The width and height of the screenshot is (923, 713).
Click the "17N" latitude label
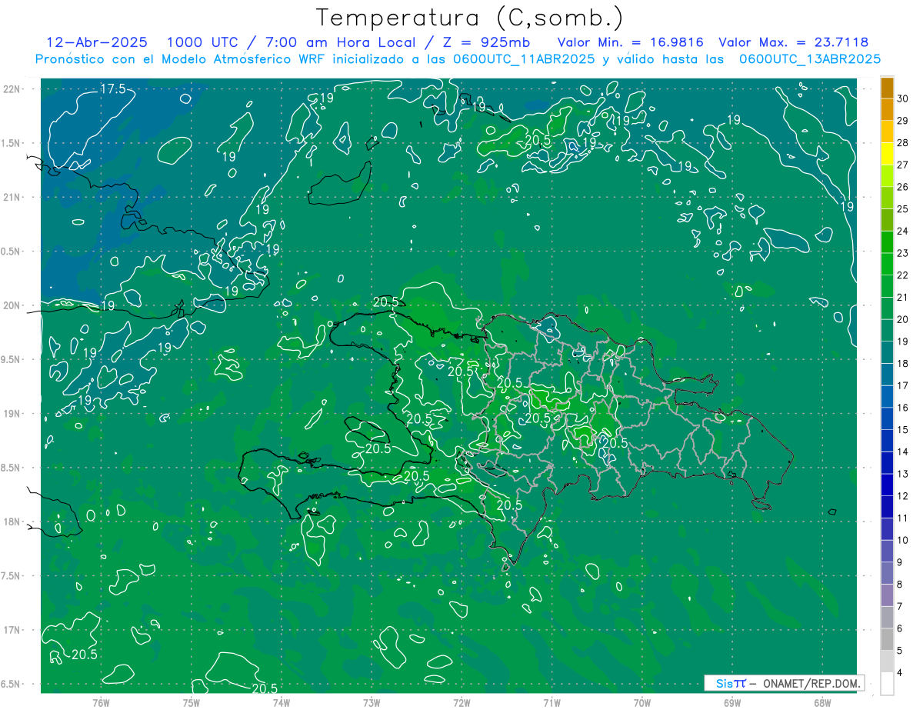tap(12, 630)
